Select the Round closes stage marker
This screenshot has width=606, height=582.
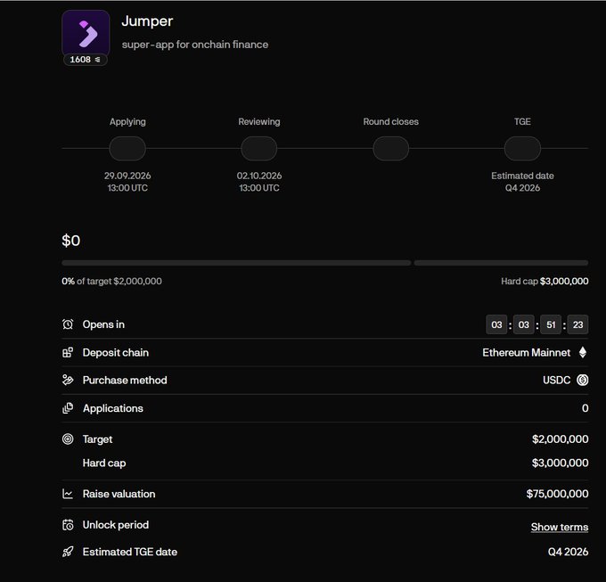(x=390, y=149)
